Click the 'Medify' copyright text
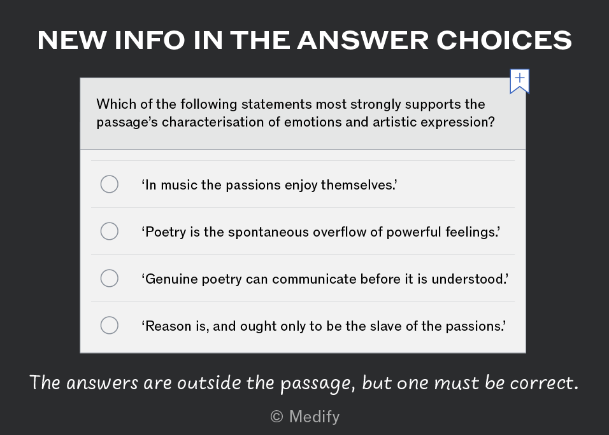The height and width of the screenshot is (435, 609). 314,417
